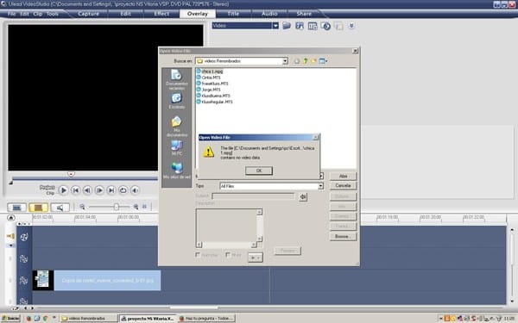Open Documentos recientes in places bar
The image size is (518, 323).
(x=176, y=79)
